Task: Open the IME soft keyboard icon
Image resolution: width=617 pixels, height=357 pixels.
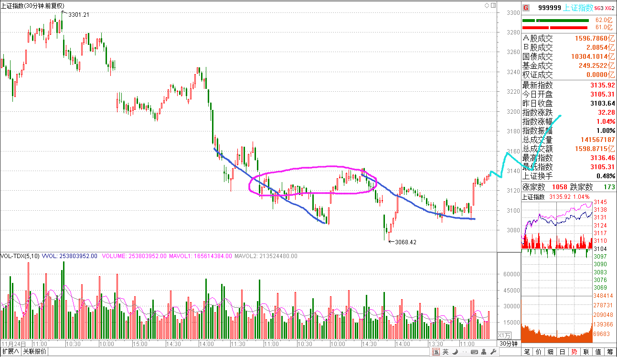Action: coord(473,352)
